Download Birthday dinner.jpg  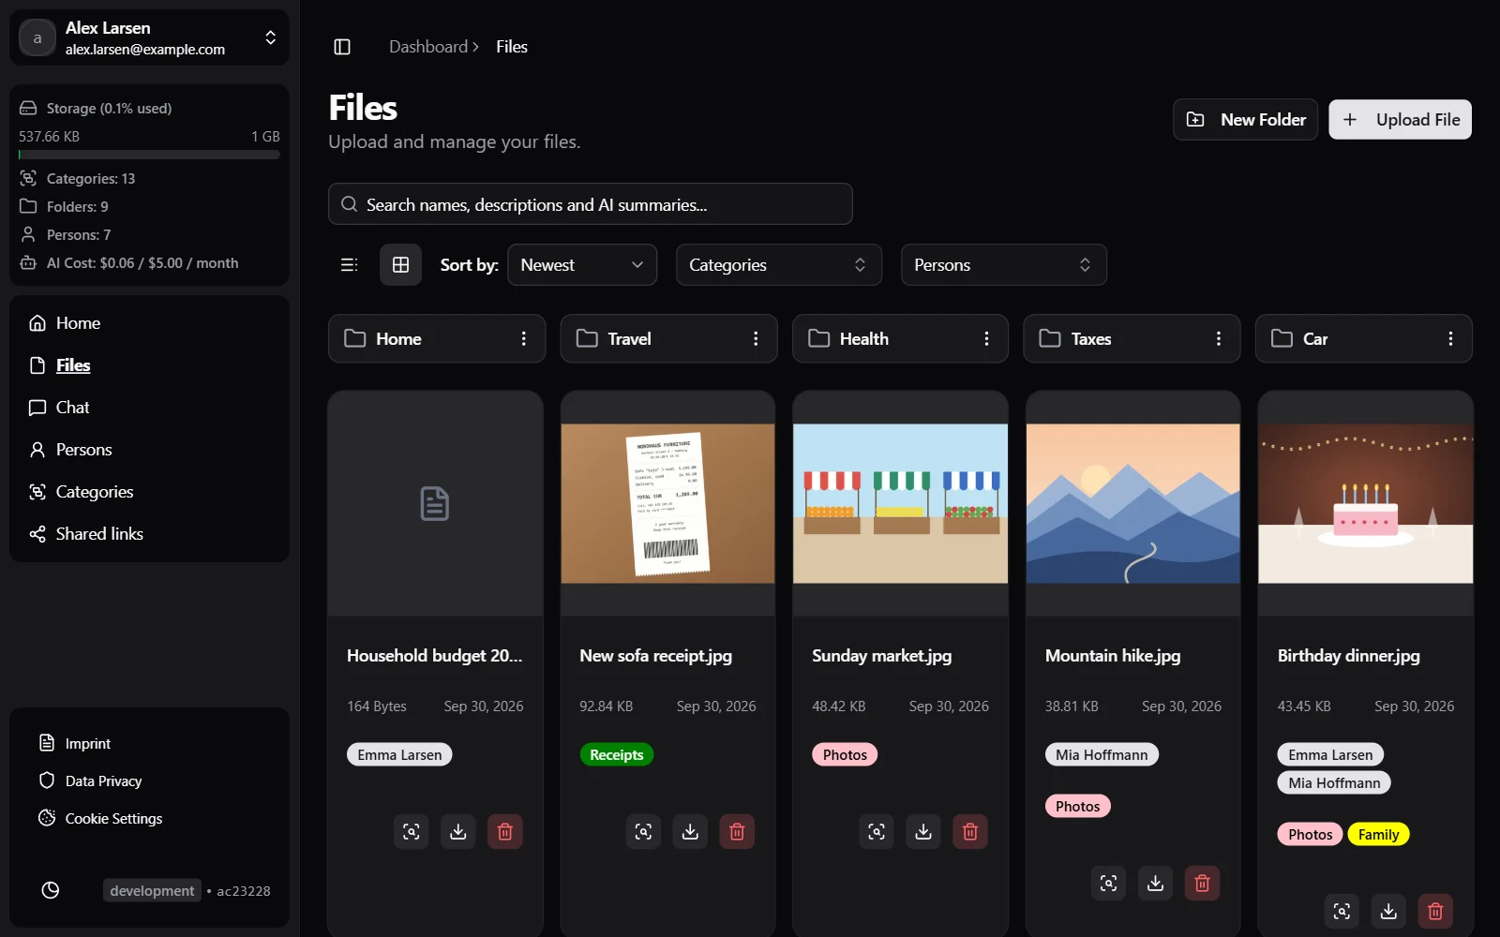(x=1388, y=911)
